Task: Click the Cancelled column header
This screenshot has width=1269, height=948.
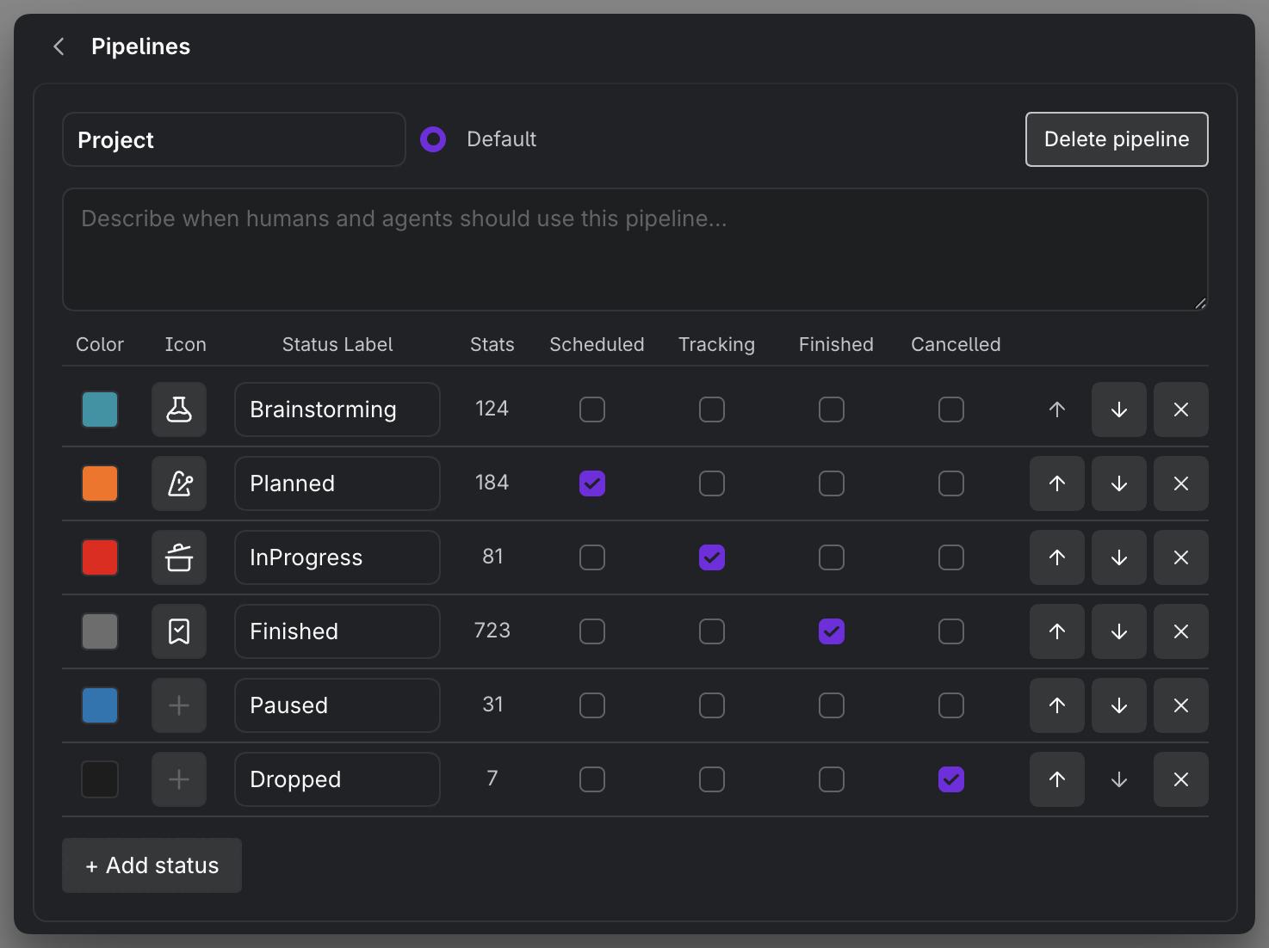Action: (x=956, y=344)
